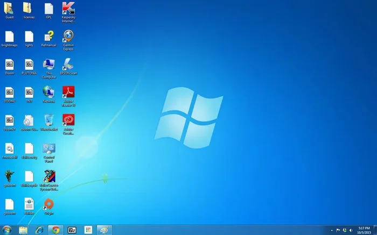Open File Explorer from the taskbar

tap(23, 230)
